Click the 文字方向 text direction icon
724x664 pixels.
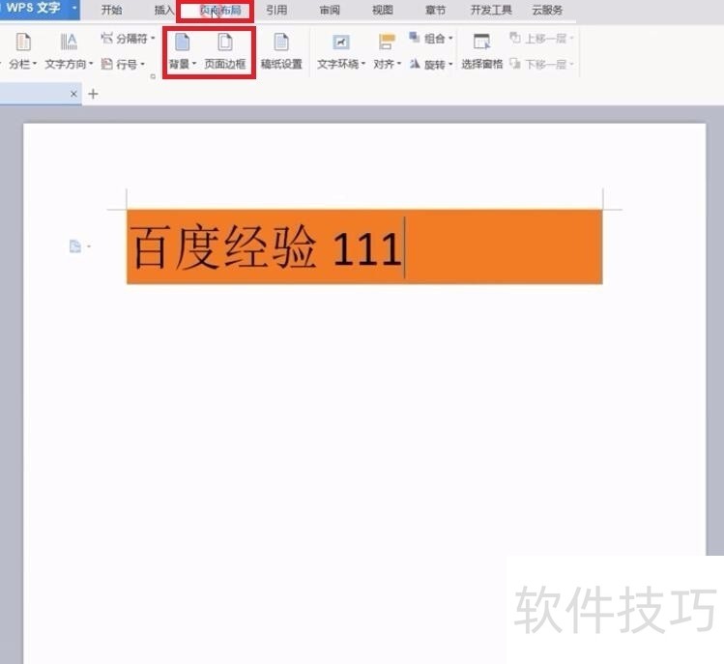69,42
